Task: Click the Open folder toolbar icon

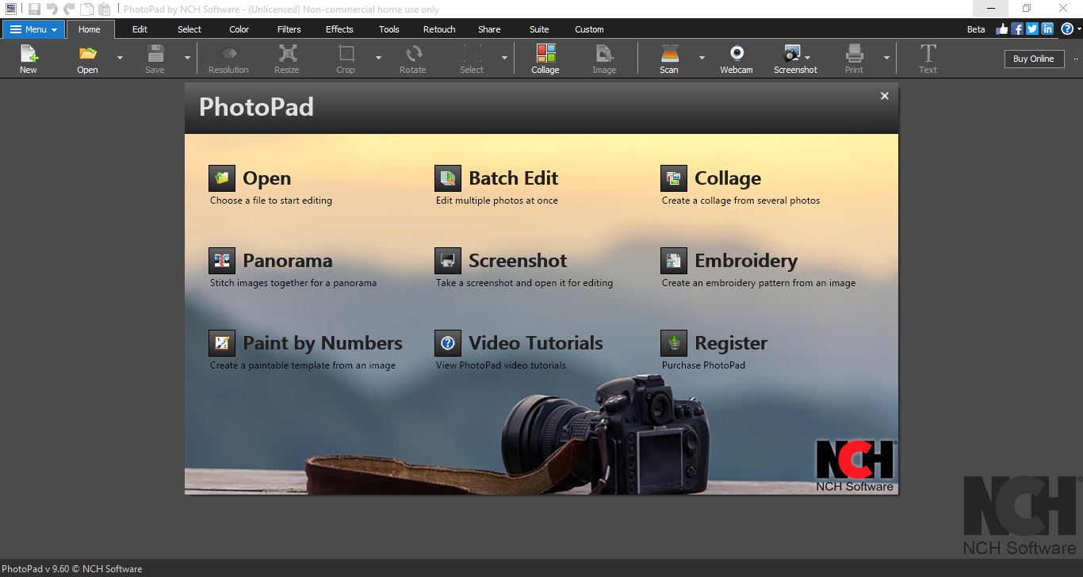Action: (x=87, y=54)
